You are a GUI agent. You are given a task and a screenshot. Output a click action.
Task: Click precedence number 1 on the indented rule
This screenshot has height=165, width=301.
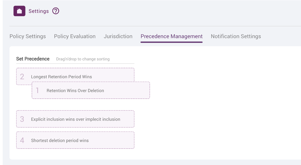38,90
